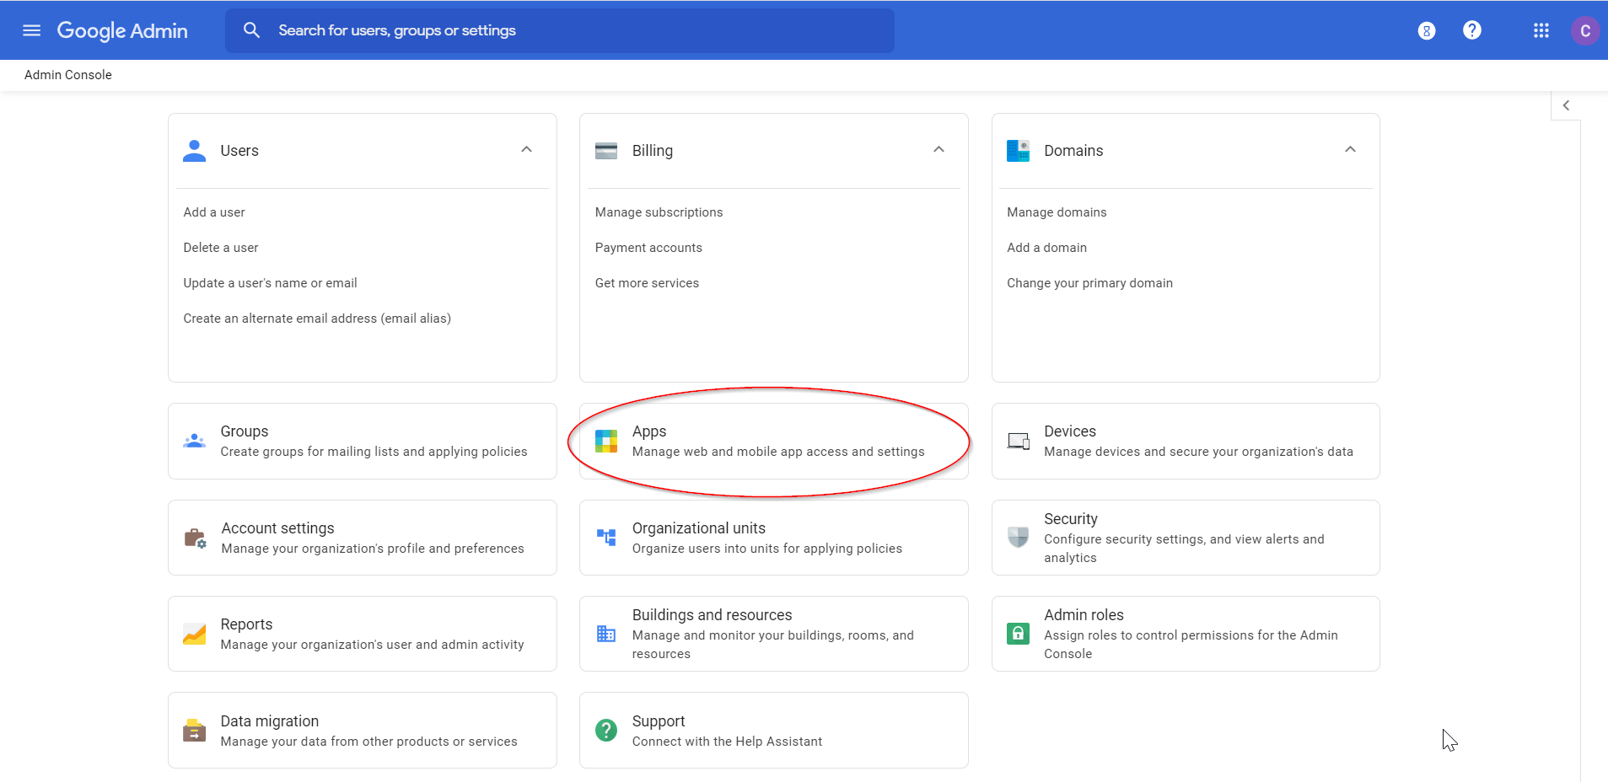Open the hourglass tasks icon in header
Image resolution: width=1608 pixels, height=782 pixels.
(1426, 31)
